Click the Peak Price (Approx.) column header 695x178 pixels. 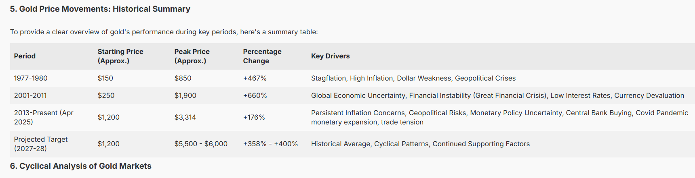click(x=192, y=56)
